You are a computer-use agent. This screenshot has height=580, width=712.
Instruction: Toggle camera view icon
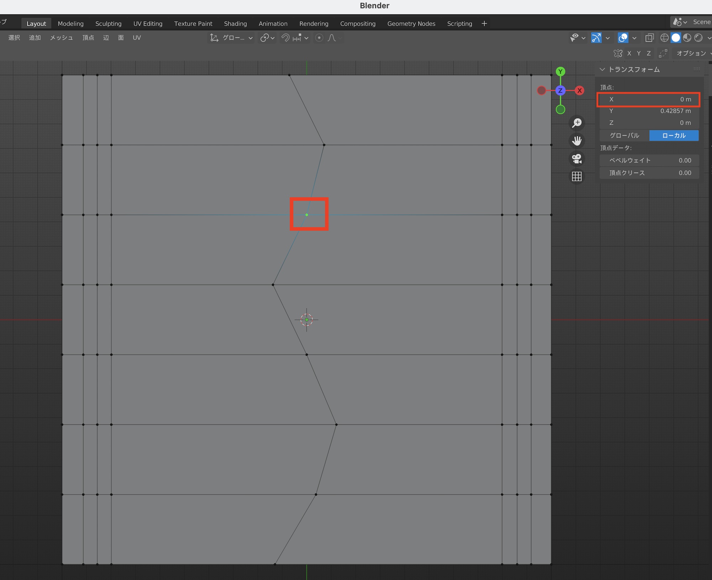tap(577, 158)
